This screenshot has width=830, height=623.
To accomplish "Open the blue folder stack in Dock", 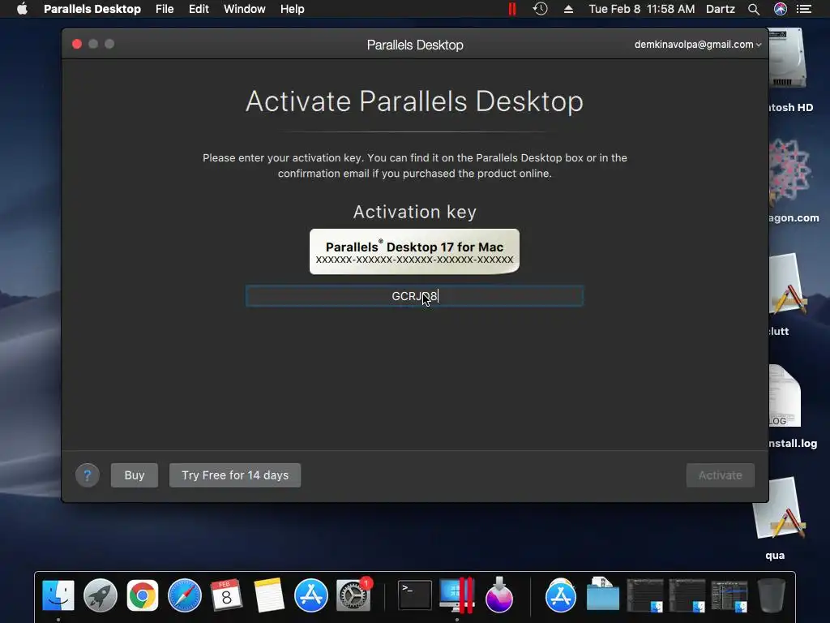I will click(x=603, y=595).
